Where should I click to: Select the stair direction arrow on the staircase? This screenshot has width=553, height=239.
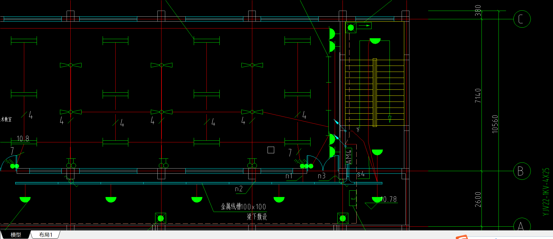[390, 119]
